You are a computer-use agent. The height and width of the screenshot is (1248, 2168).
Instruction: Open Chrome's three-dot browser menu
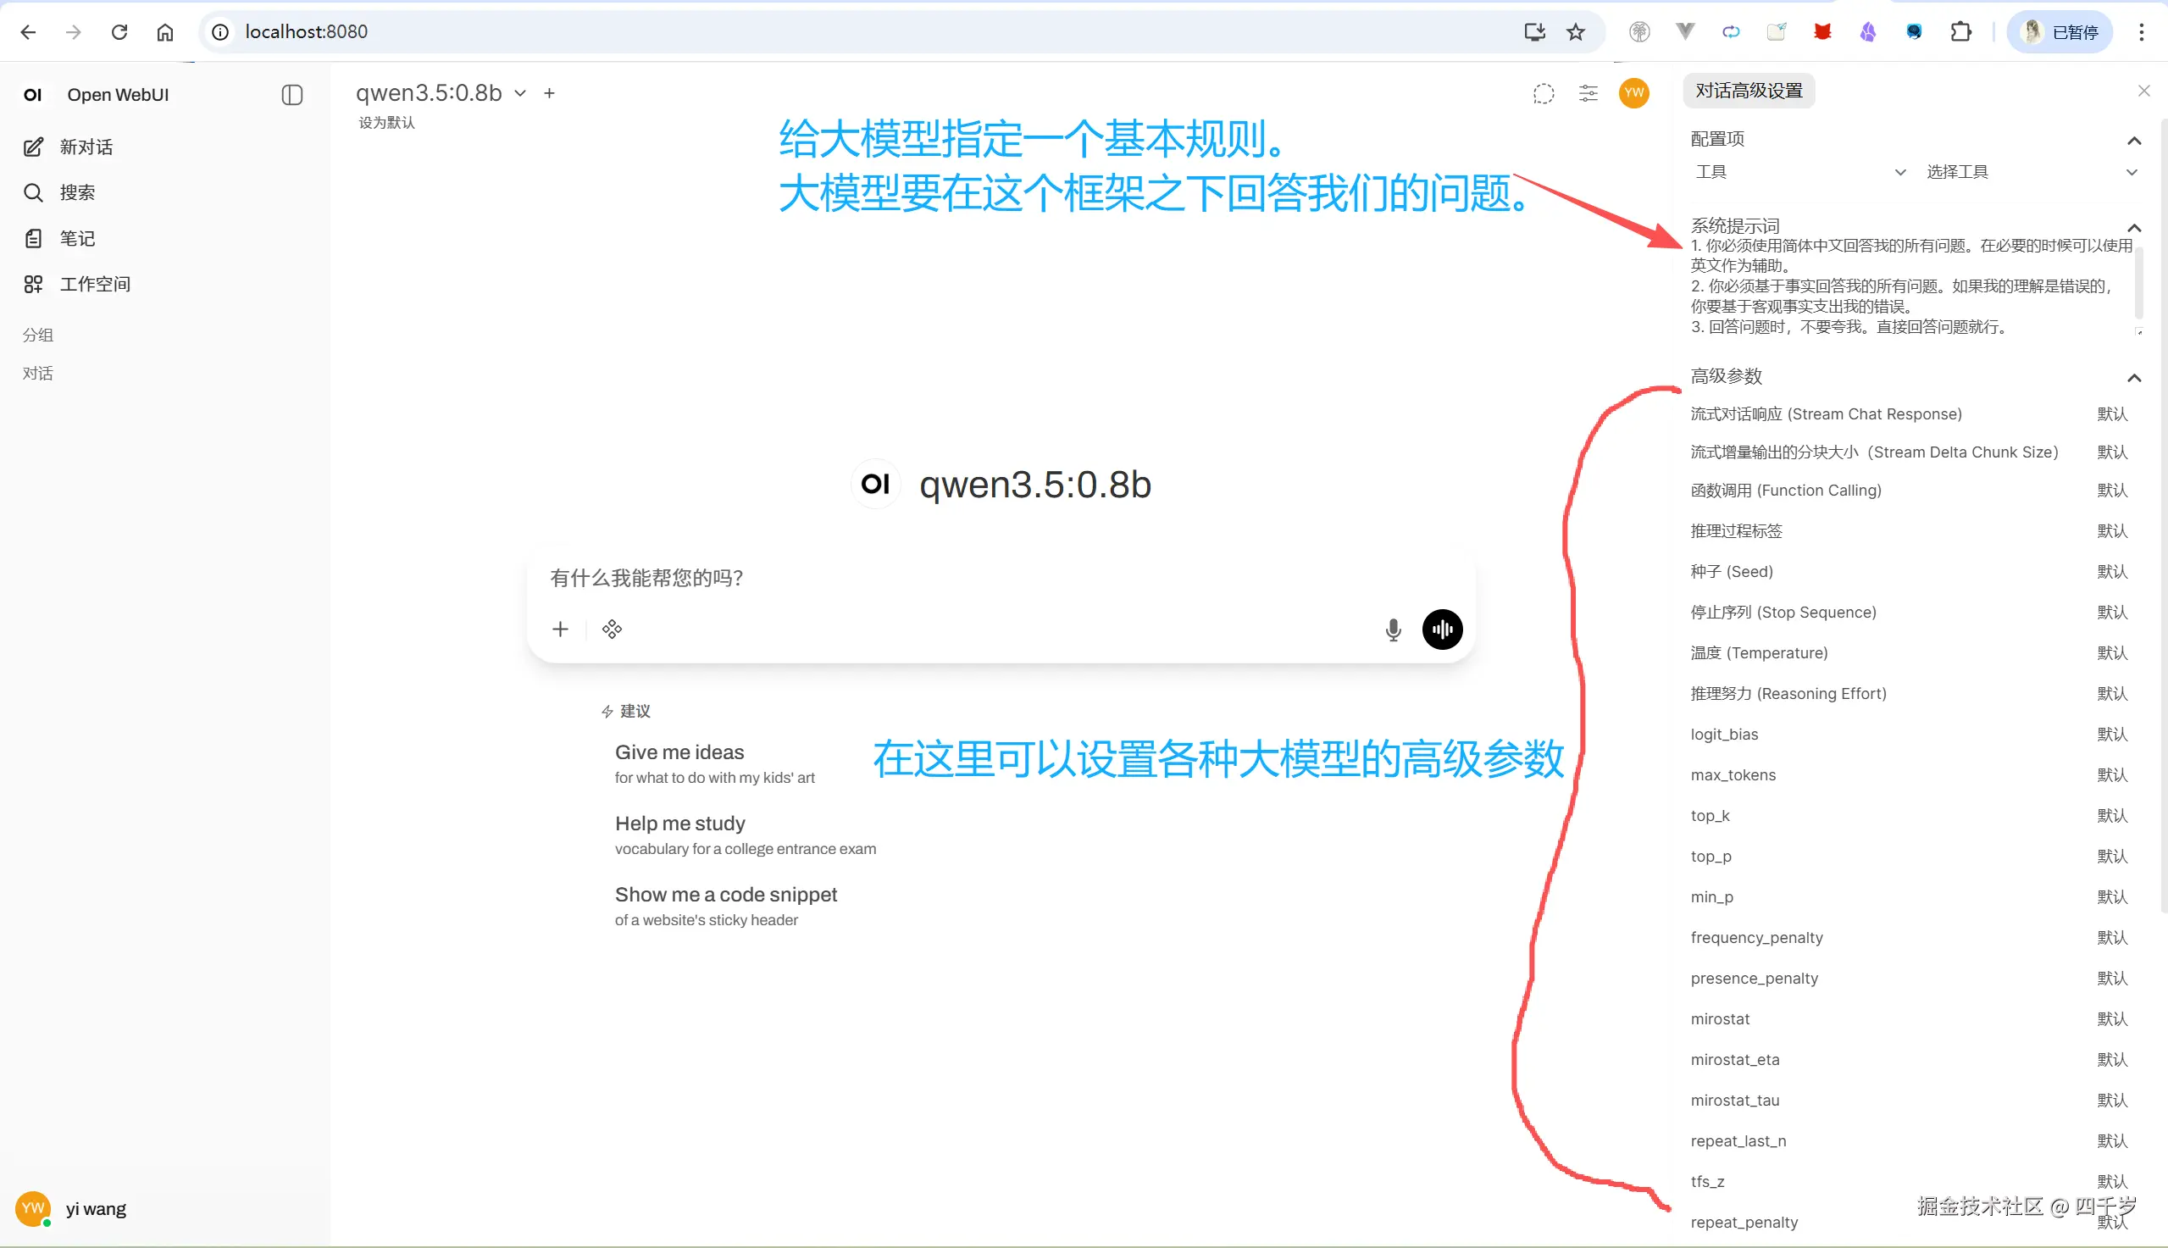2142,31
